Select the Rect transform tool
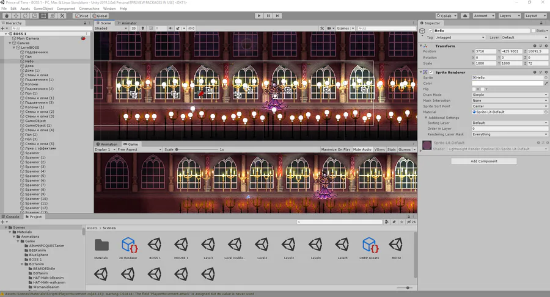550x297 pixels. point(43,16)
